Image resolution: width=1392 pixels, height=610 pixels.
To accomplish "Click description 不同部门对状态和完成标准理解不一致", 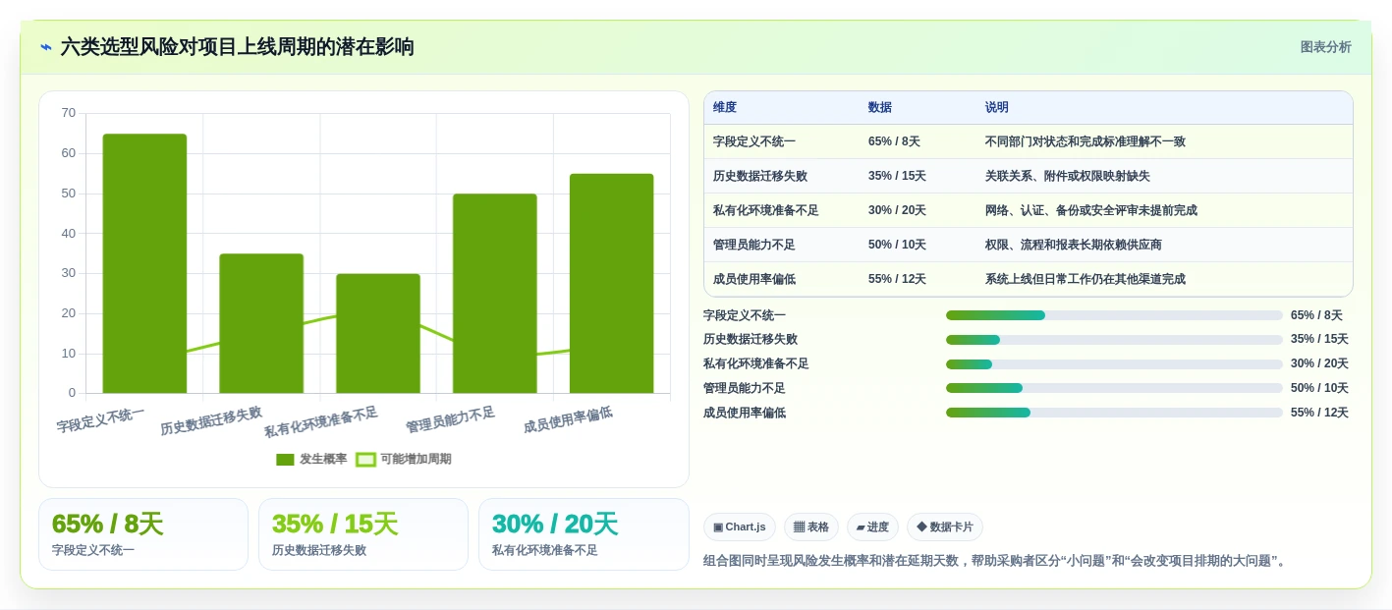I will point(1086,141).
